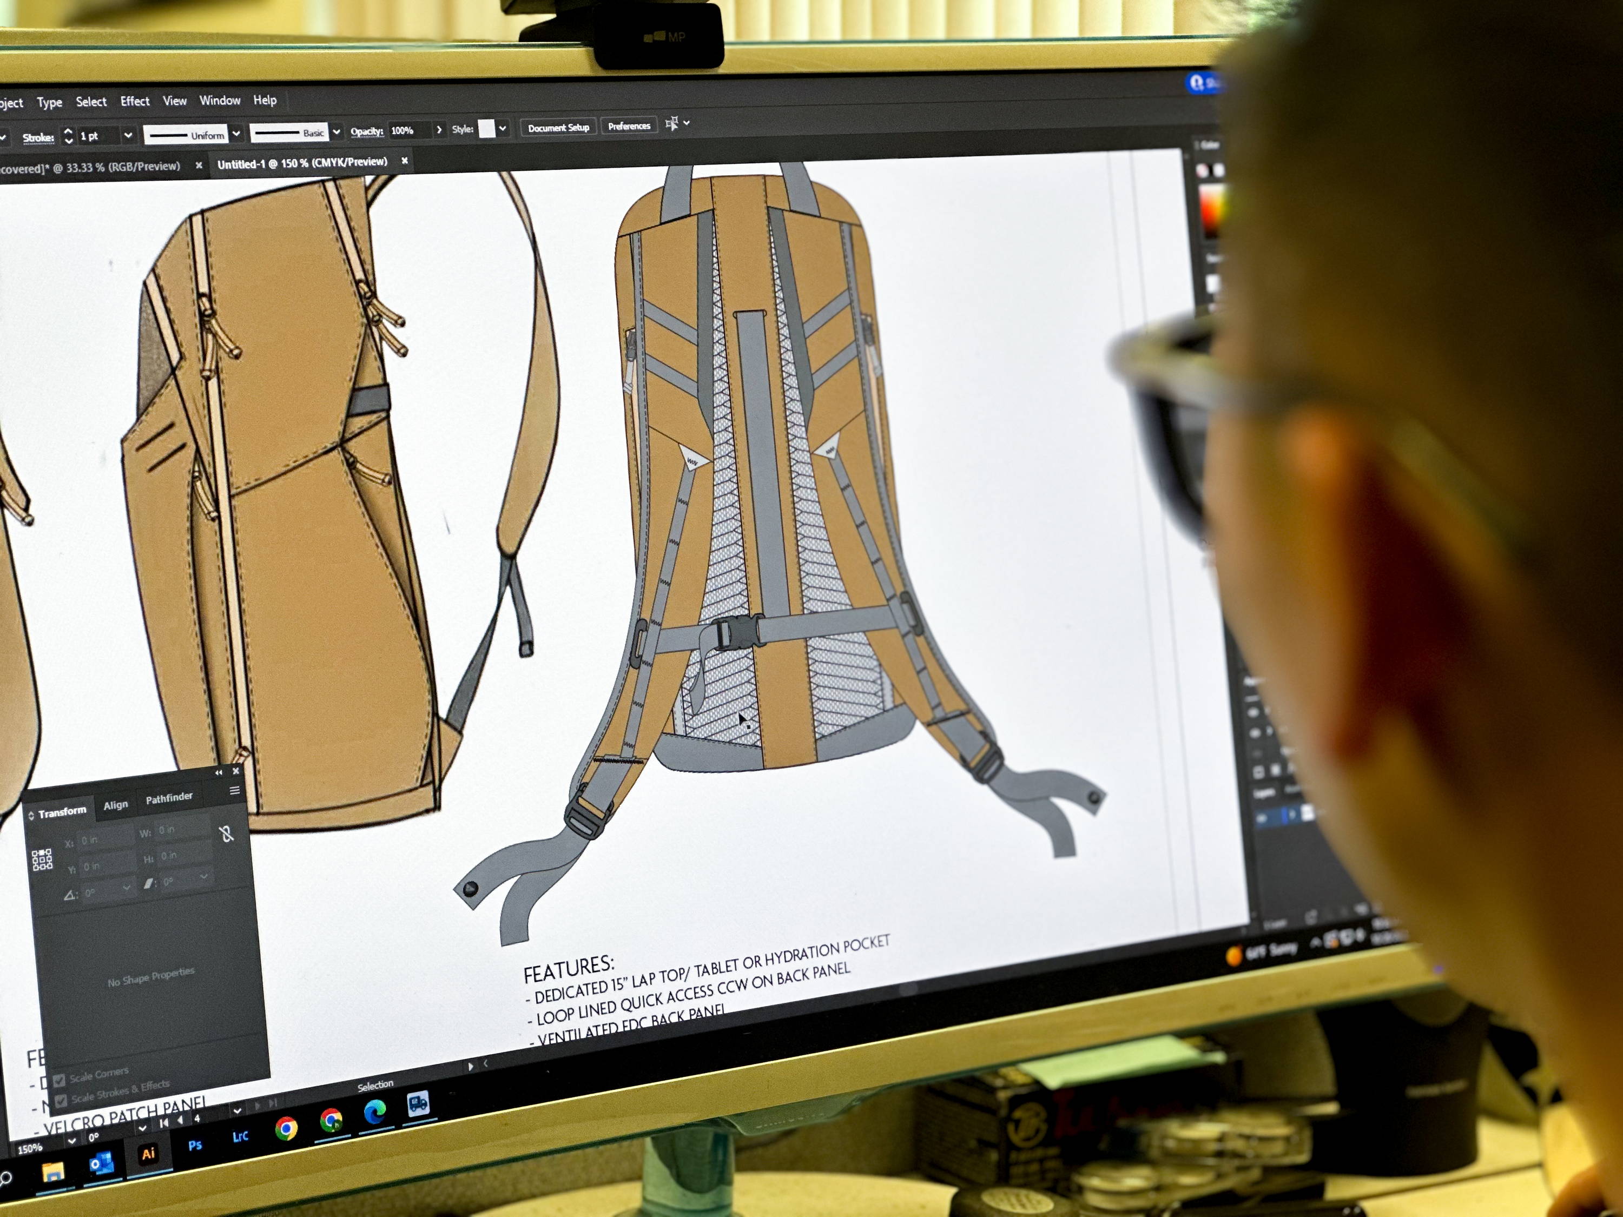Click the Opacity 100% field

410,130
